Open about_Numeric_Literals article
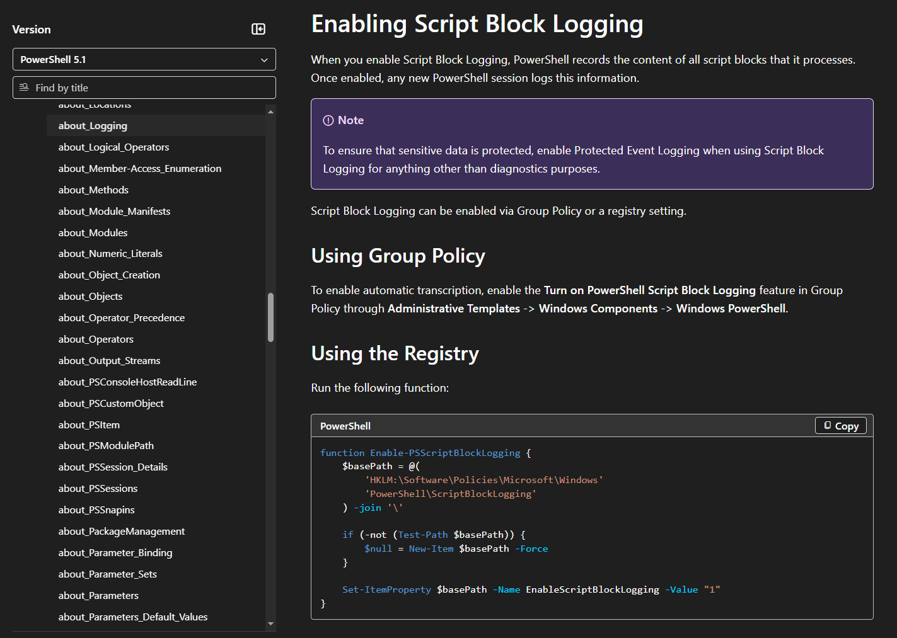The height and width of the screenshot is (638, 897). 110,254
